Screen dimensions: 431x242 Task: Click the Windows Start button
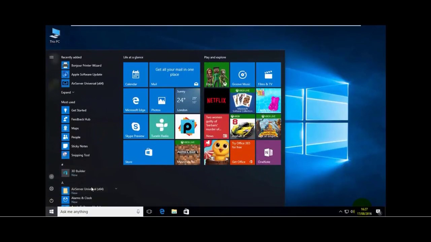click(52, 211)
